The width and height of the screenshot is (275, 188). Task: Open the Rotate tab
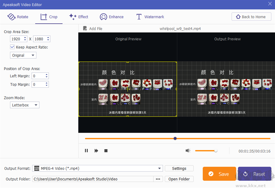click(18, 17)
